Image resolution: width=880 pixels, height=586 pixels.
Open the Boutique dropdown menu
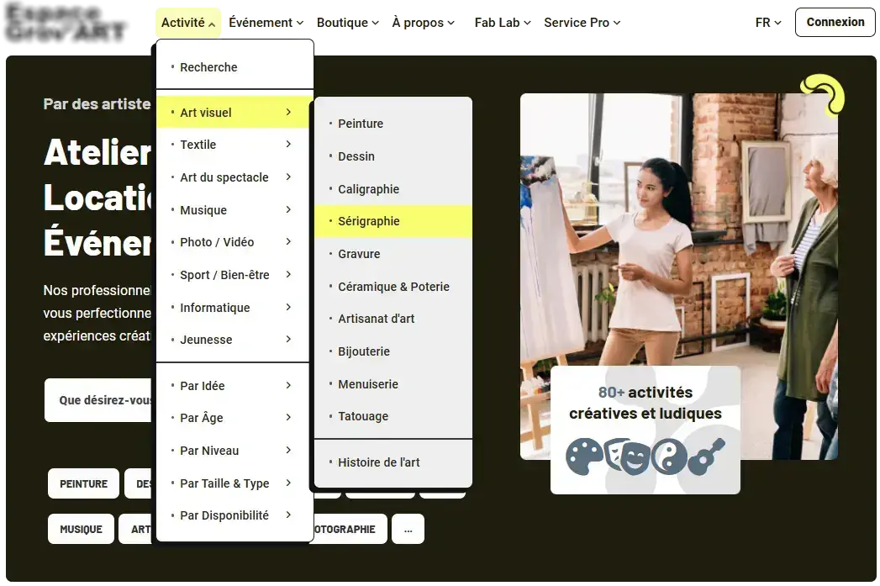pos(348,23)
